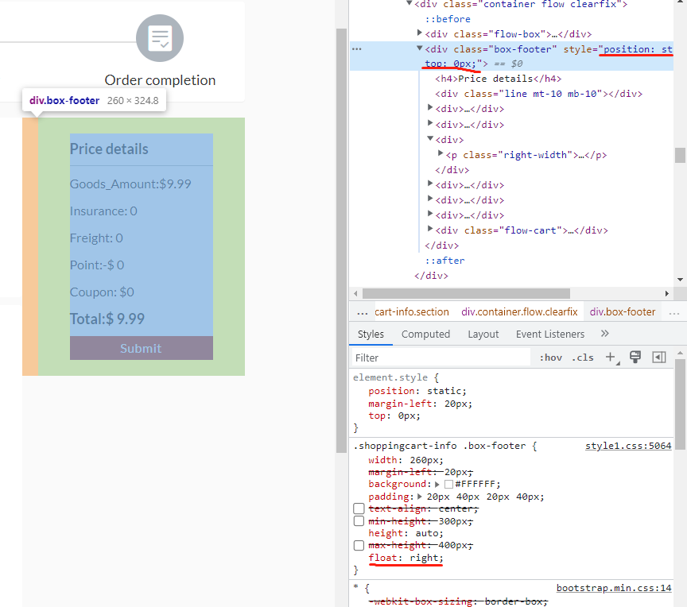Open the Event Listeners tab
This screenshot has height=607, width=687.
pos(550,334)
